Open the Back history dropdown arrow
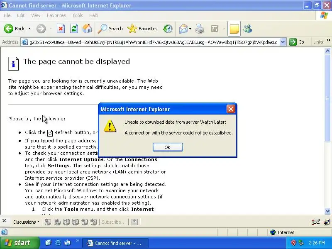This screenshot has width=332, height=249. click(x=29, y=29)
